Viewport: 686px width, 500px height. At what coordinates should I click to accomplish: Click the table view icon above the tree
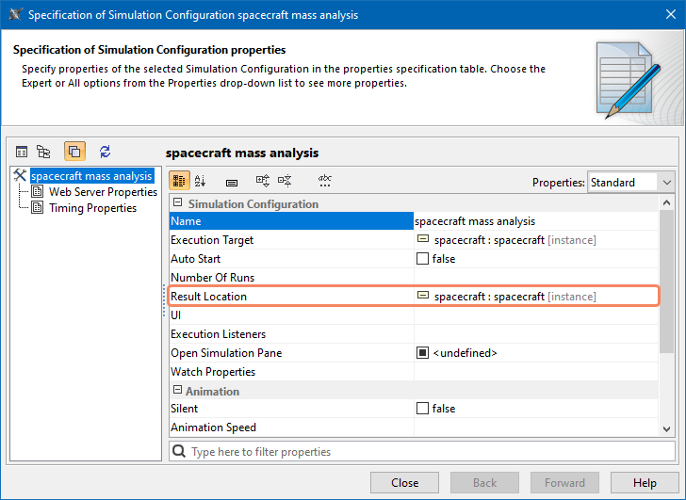pos(22,152)
